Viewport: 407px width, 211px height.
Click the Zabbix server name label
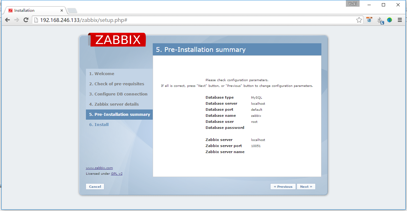[x=225, y=152]
